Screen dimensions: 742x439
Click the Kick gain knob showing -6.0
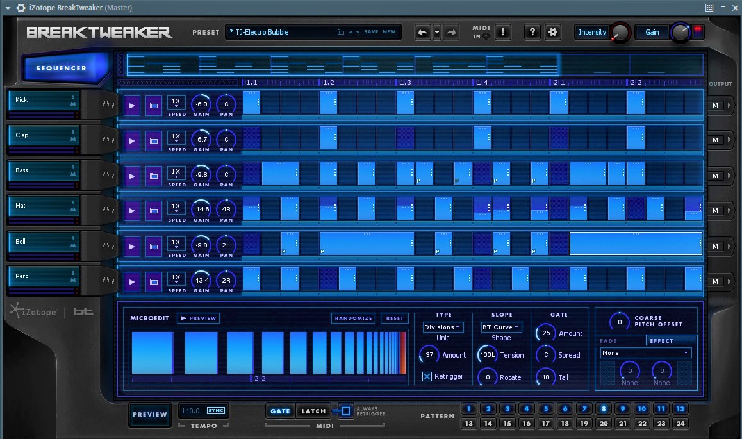coord(201,104)
